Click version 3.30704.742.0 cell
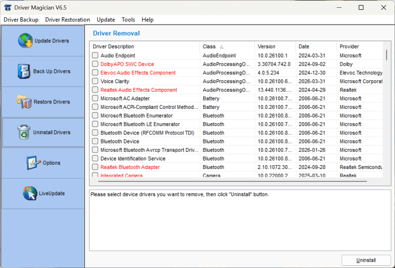The height and width of the screenshot is (268, 395). pos(274,64)
